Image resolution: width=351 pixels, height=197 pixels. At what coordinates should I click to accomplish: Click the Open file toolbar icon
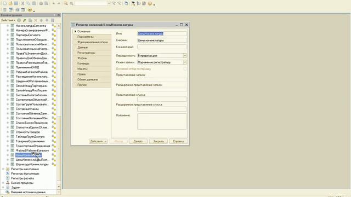10,3
